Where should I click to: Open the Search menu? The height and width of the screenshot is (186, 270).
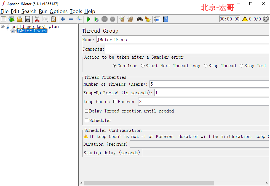click(29, 11)
